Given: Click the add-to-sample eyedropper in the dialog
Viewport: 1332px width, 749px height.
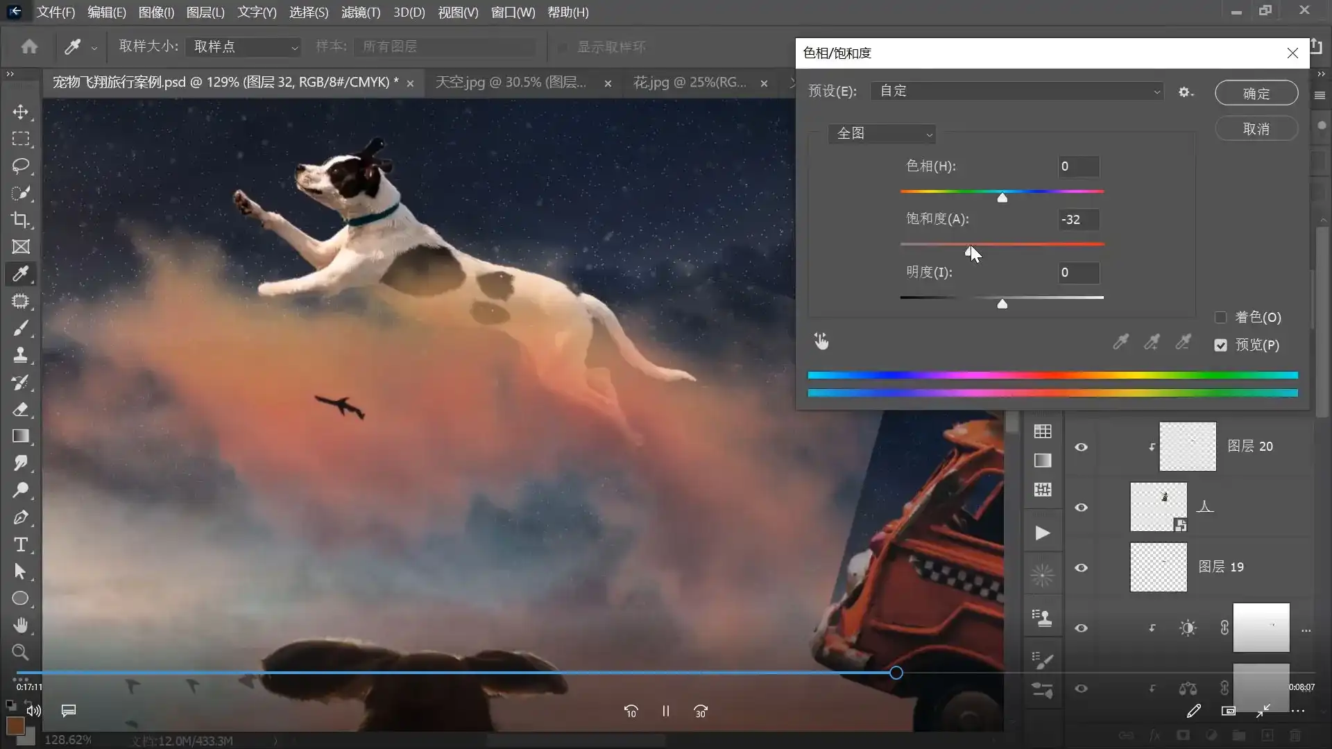Looking at the screenshot, I should [1152, 342].
